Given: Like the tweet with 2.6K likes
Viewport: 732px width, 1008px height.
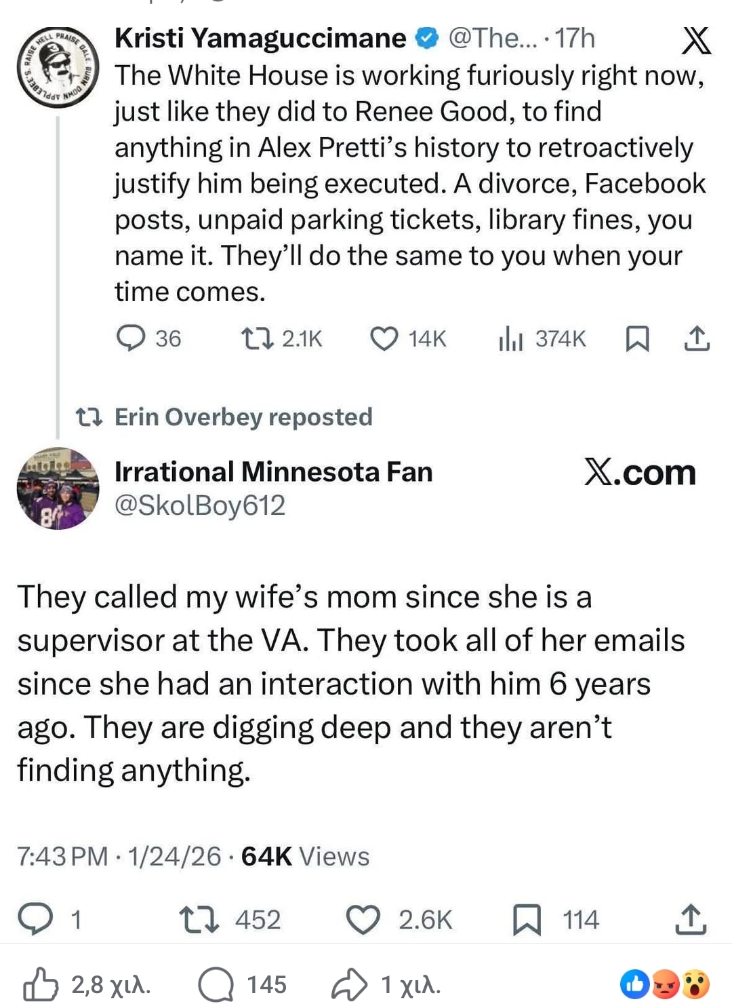Looking at the screenshot, I should pyautogui.click(x=363, y=919).
